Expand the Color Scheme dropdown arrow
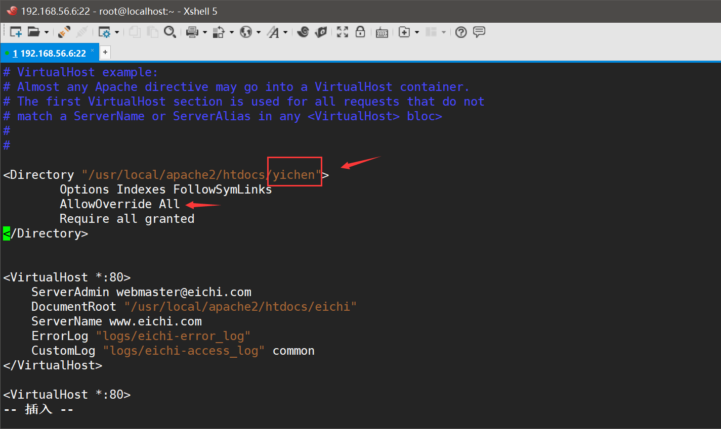Screen dimensions: 721x429 (x=232, y=32)
